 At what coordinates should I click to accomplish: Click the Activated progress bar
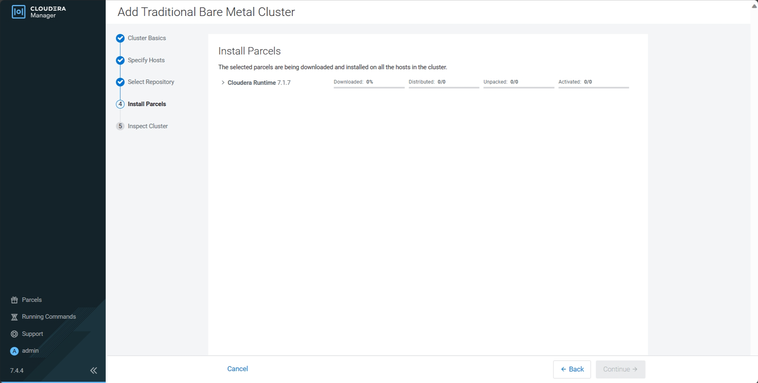click(594, 87)
